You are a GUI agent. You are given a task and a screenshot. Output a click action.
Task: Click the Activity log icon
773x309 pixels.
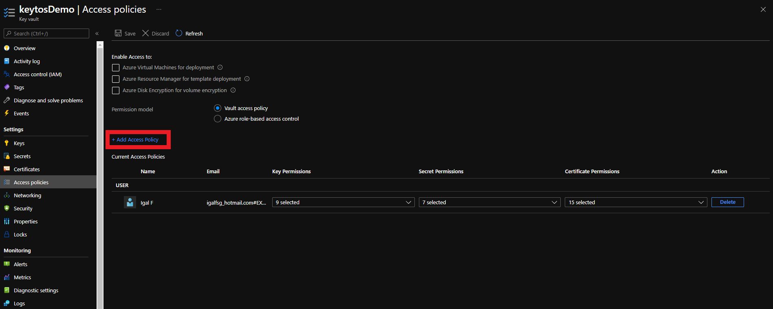[7, 61]
